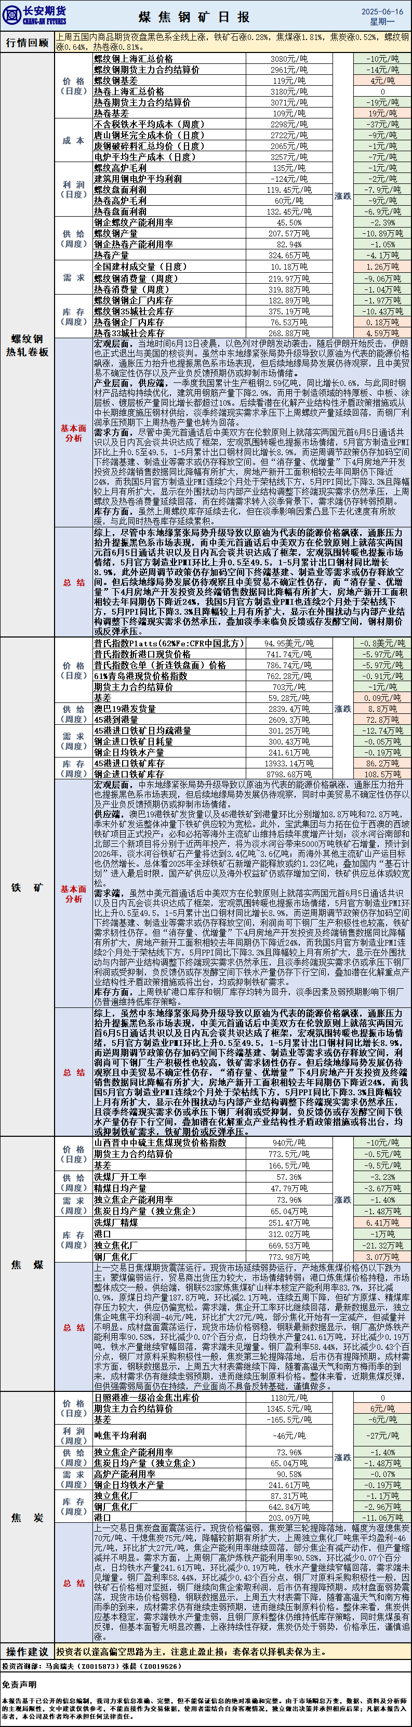Select the value 3080元/吨
412x1727 pixels.
pyautogui.click(x=289, y=59)
